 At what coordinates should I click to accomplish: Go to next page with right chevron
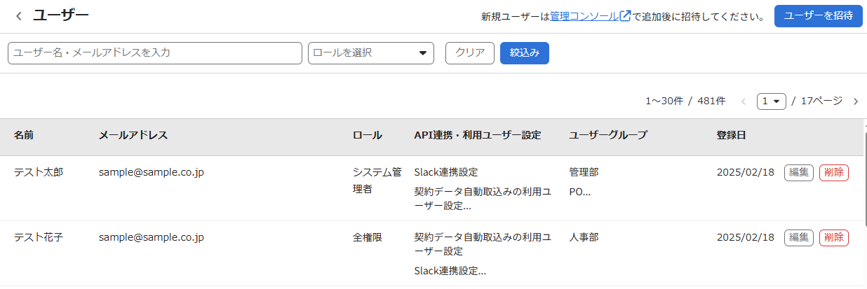click(x=855, y=101)
